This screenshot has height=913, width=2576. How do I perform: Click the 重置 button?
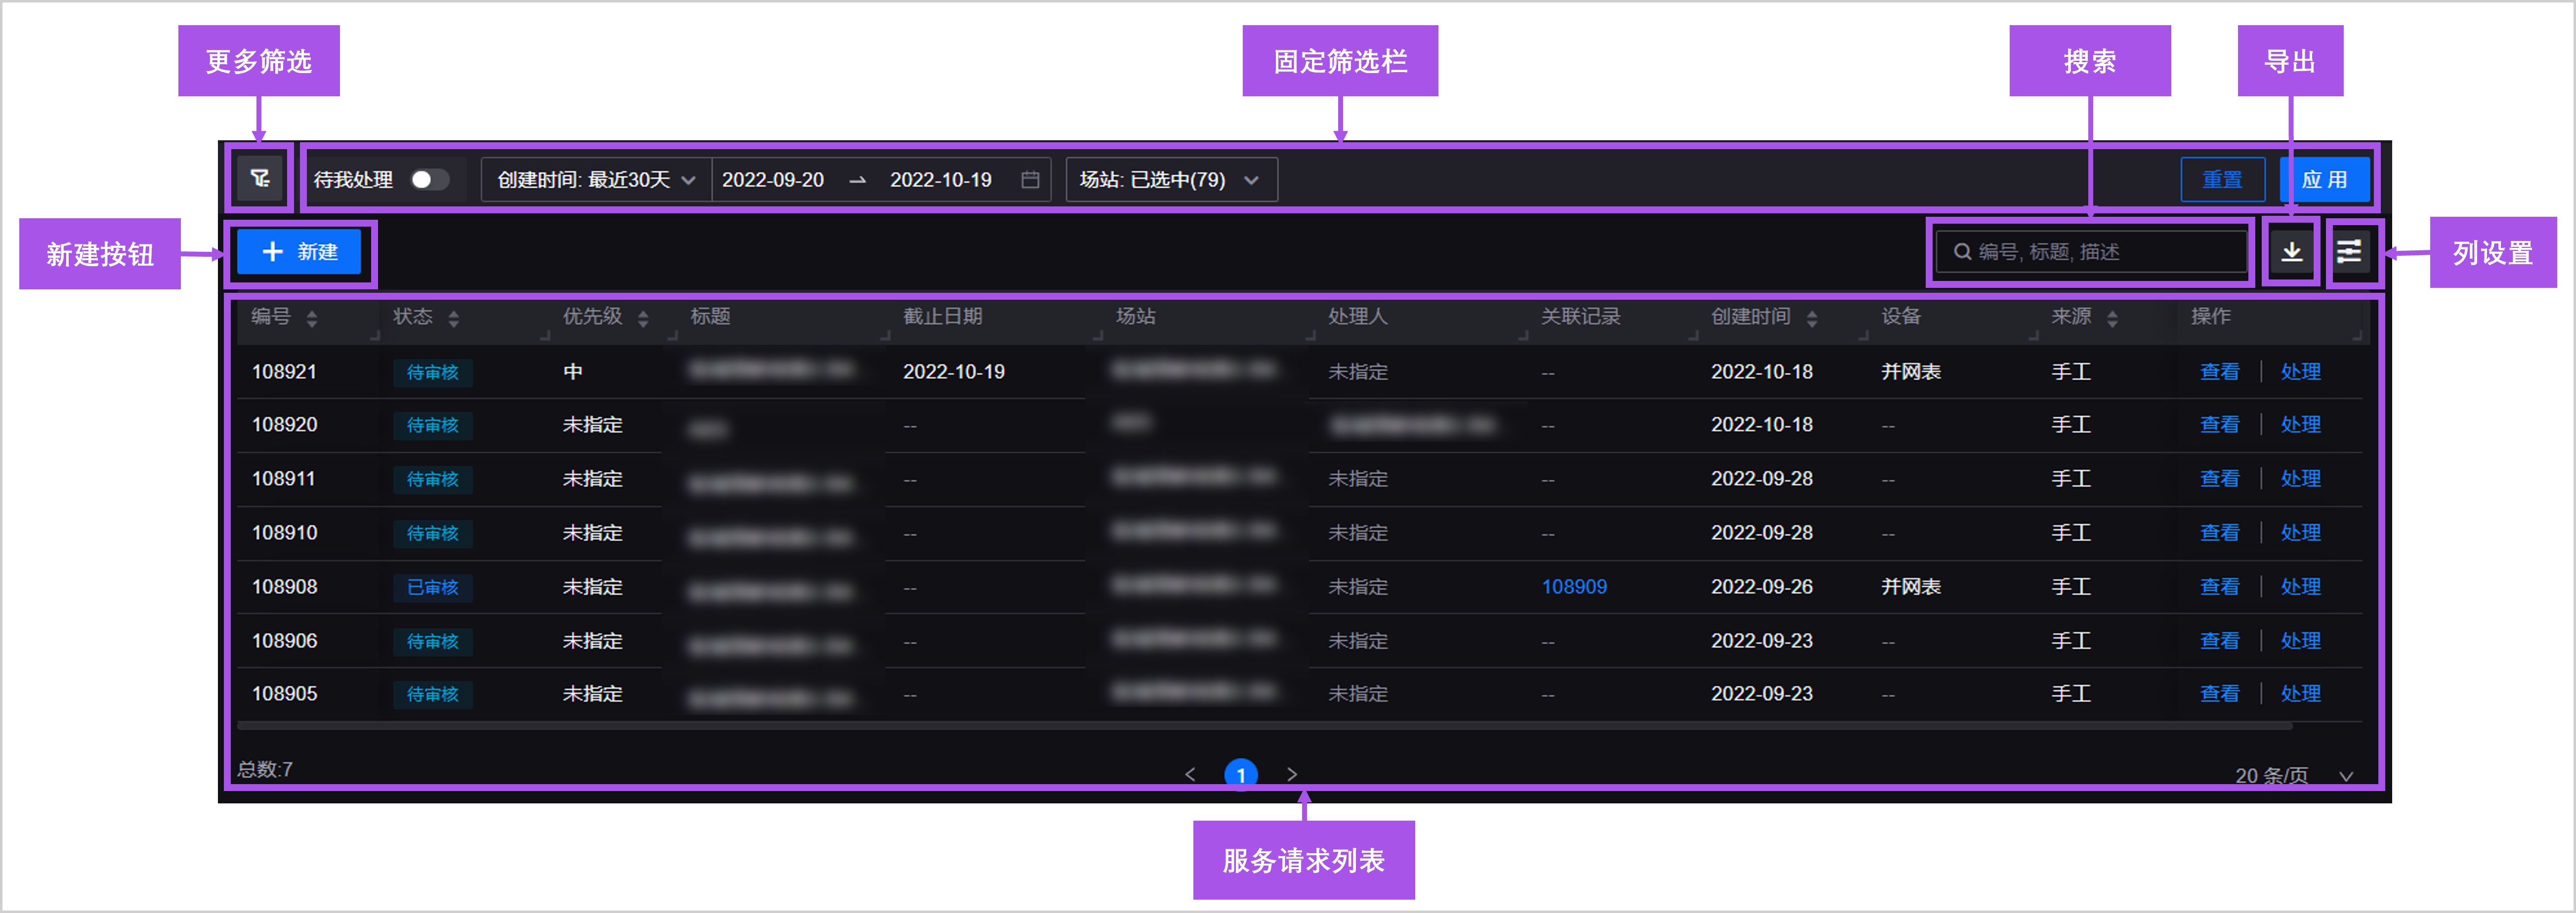tap(2221, 180)
